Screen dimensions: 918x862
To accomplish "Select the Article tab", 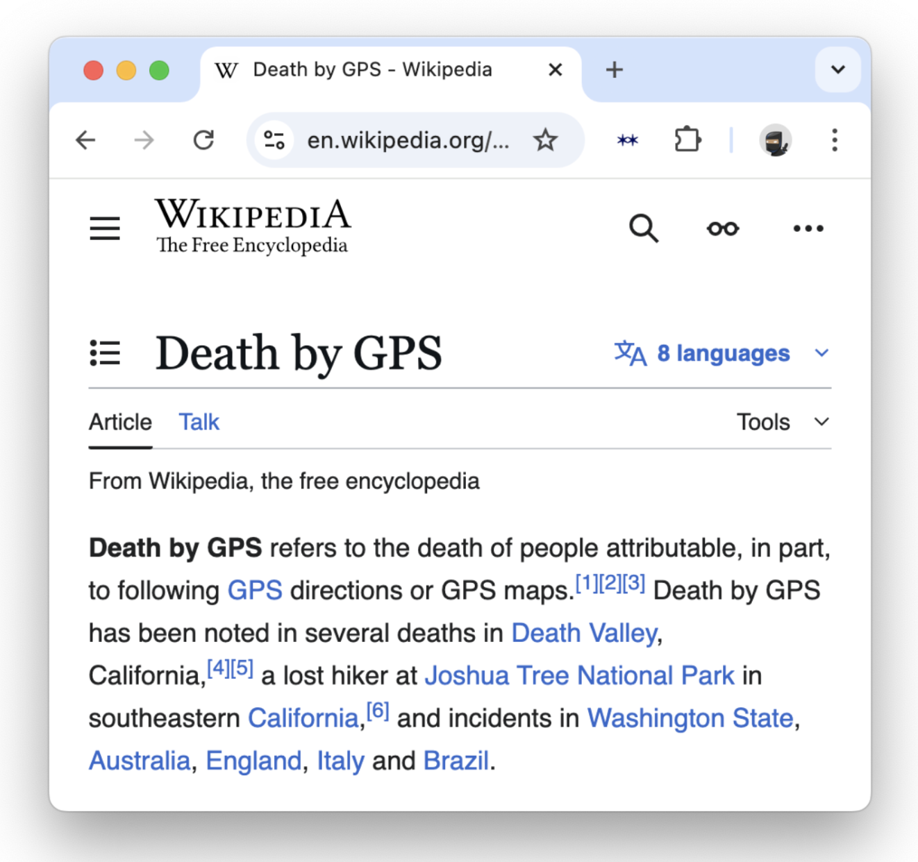I will point(120,422).
